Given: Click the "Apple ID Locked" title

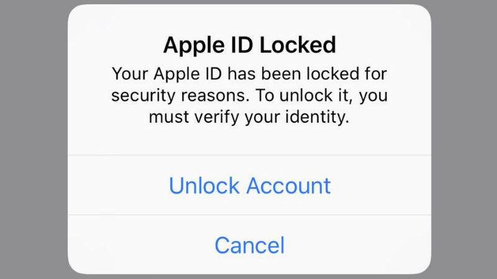Looking at the screenshot, I should [249, 45].
